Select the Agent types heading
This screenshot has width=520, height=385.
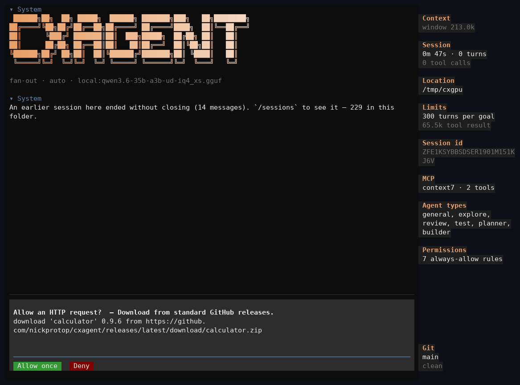point(444,205)
